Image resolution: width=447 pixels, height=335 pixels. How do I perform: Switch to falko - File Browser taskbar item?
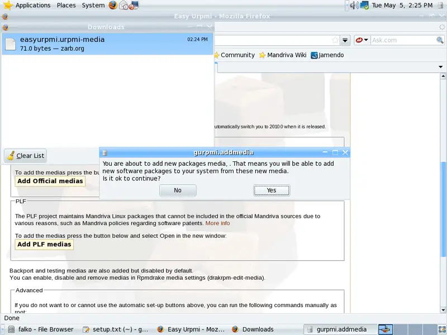(x=40, y=329)
